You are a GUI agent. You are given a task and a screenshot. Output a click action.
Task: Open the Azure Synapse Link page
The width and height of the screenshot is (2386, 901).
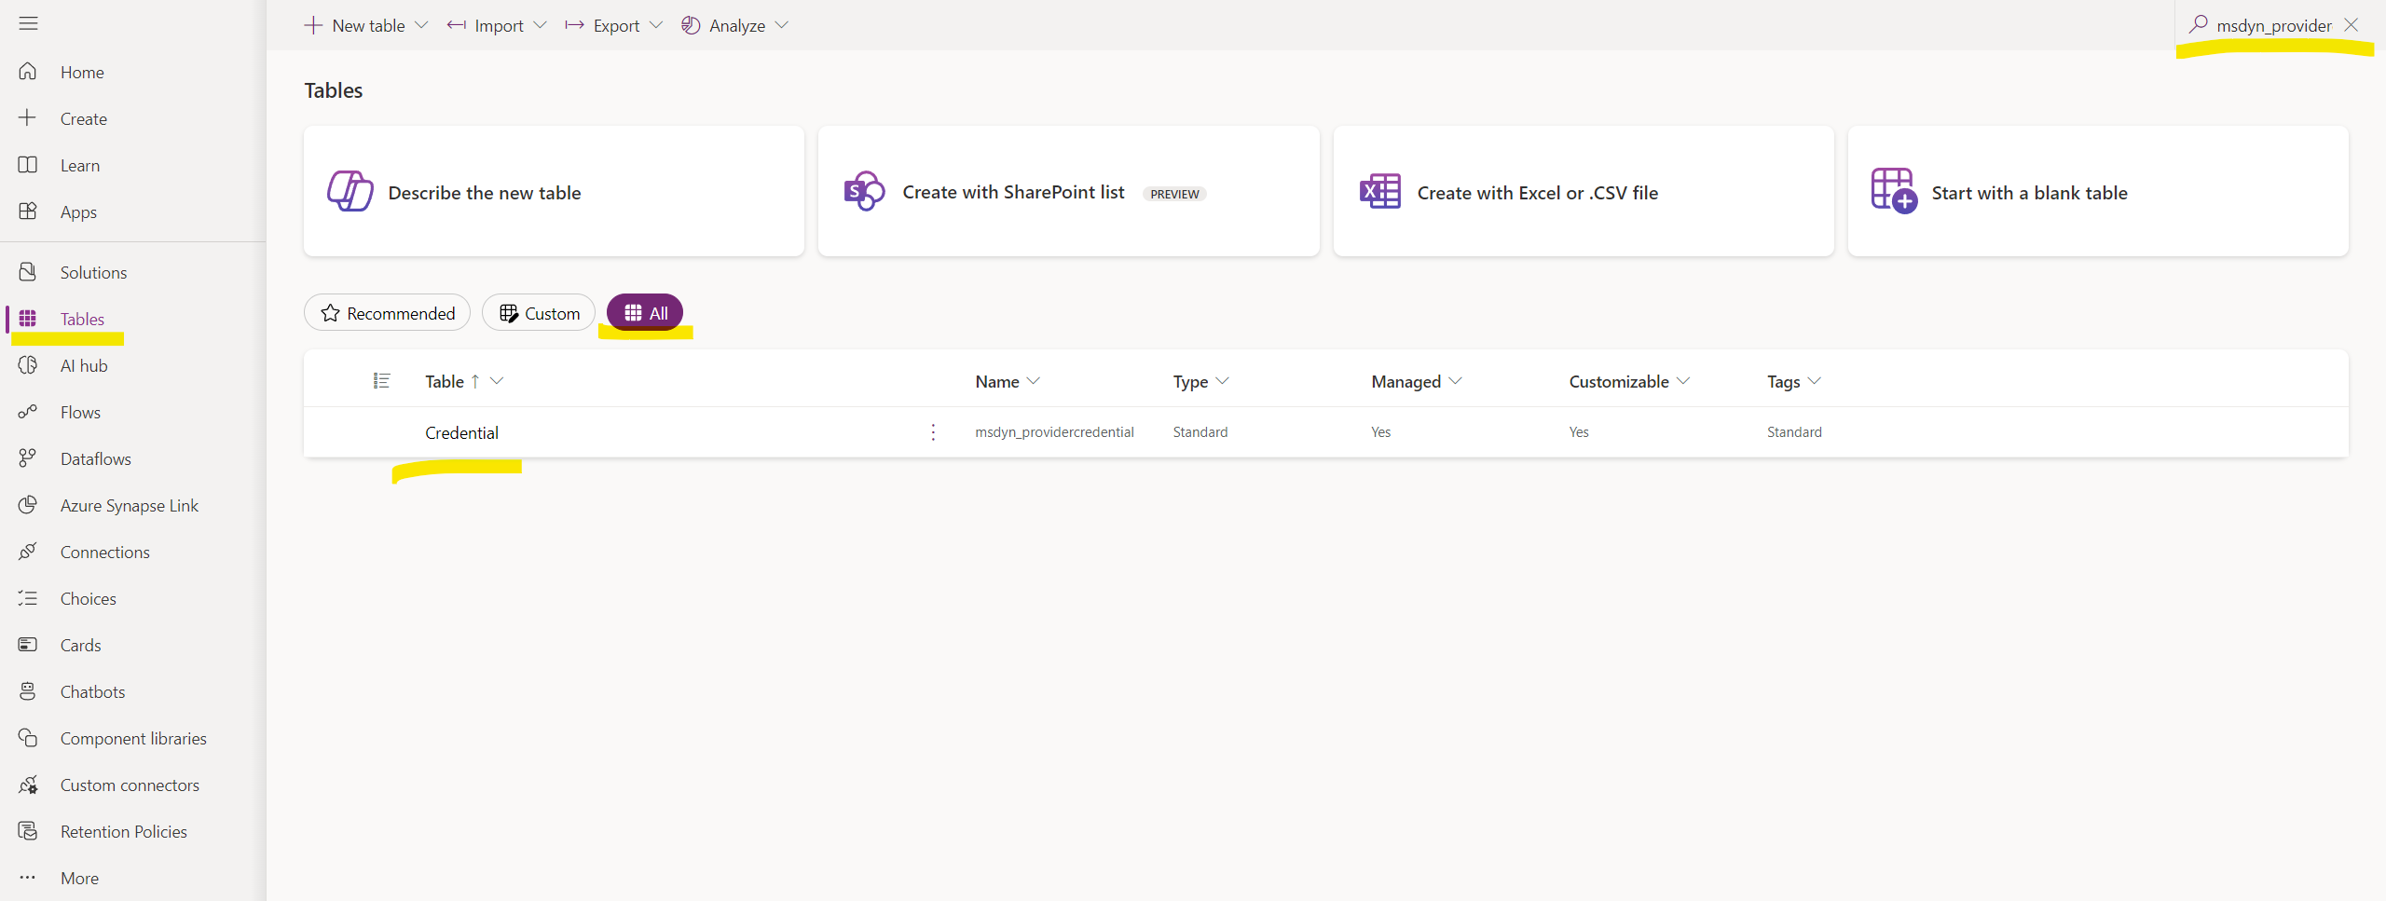(129, 504)
